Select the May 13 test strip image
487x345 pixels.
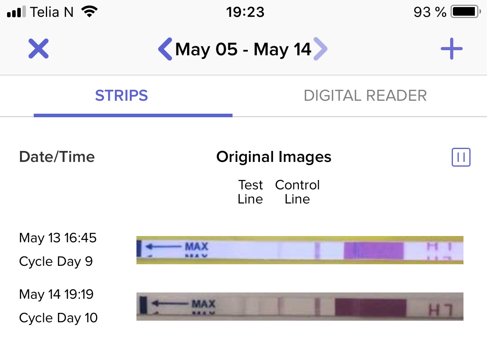click(300, 250)
